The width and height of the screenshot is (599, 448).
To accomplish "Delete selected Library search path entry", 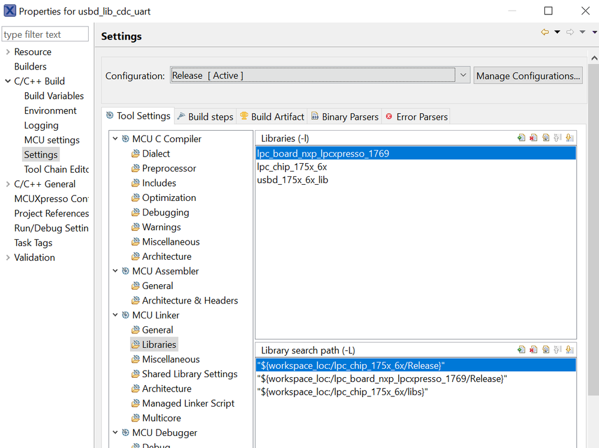I will point(533,350).
